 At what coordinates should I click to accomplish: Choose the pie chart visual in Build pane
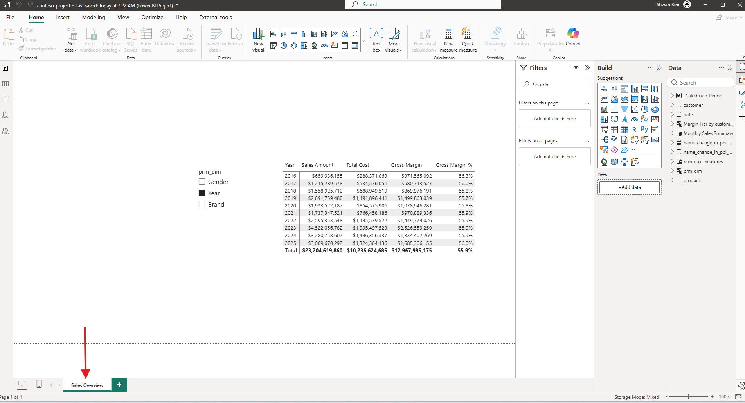click(x=644, y=109)
